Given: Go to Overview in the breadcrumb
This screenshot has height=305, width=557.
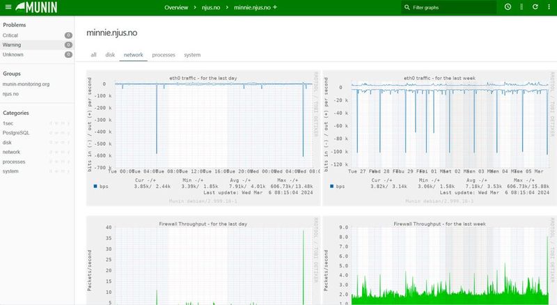Looking at the screenshot, I should (x=176, y=7).
